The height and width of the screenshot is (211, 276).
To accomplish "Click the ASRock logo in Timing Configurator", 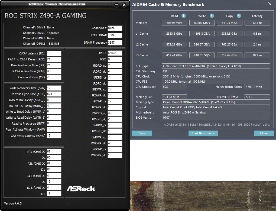I will (x=81, y=189).
